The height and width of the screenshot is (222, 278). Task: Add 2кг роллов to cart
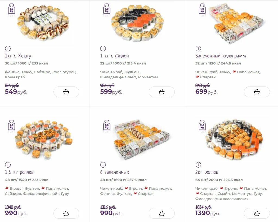coord(257,213)
